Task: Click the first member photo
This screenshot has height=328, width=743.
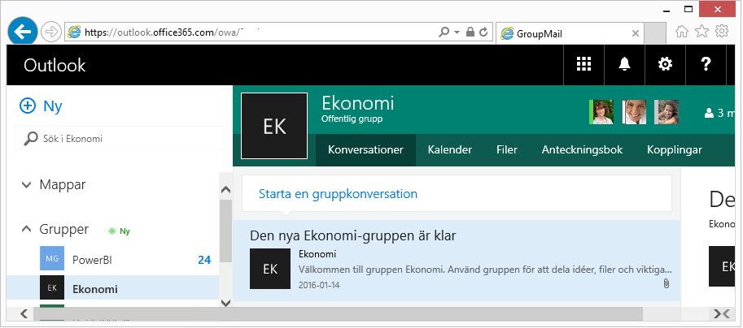Action: click(x=601, y=112)
